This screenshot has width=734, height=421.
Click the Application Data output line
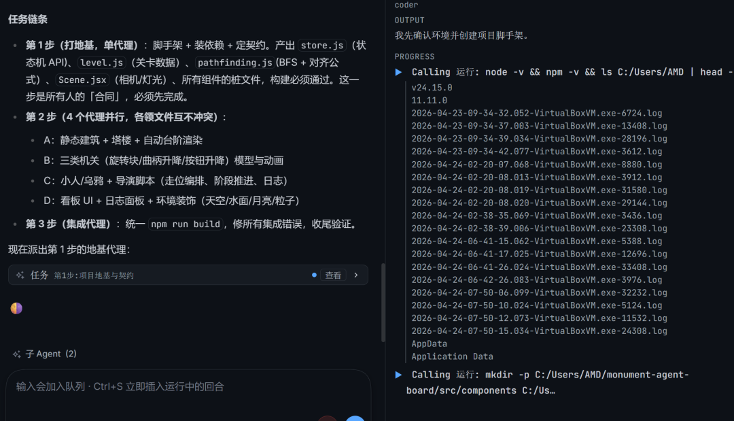(452, 356)
